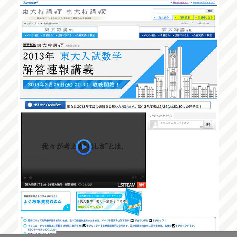
Task: Open the 東大数学 美しい解答を作る本 banner
Action: point(109,201)
